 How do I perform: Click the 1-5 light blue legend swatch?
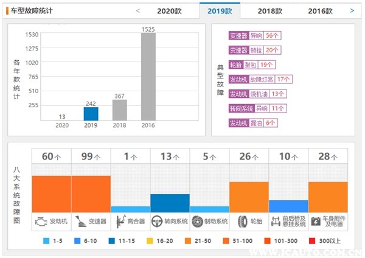coord(46,242)
